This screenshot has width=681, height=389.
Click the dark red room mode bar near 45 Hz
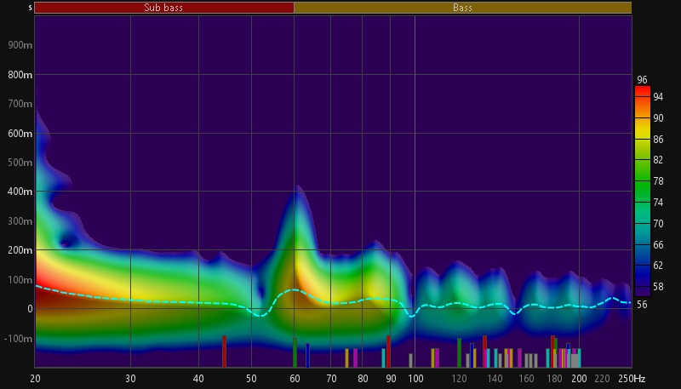[x=225, y=351]
